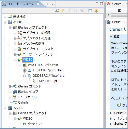
Task: Click the Go Up toolbar icon
Action: tap(82, 10)
